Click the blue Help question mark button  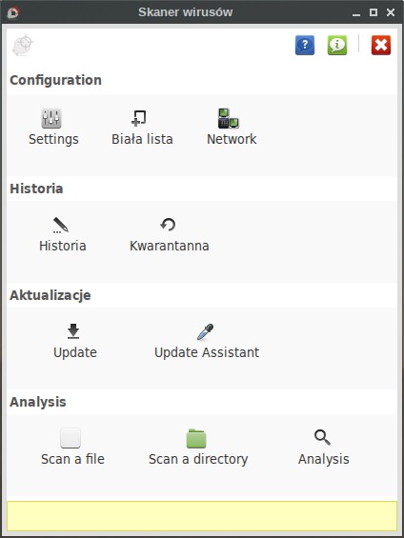click(305, 45)
